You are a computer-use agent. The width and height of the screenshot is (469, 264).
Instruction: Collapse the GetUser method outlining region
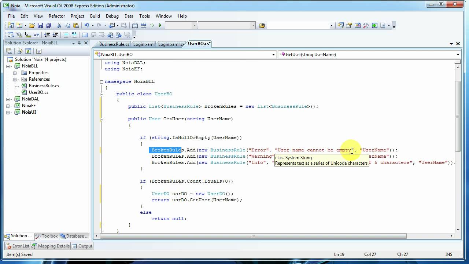point(102,119)
